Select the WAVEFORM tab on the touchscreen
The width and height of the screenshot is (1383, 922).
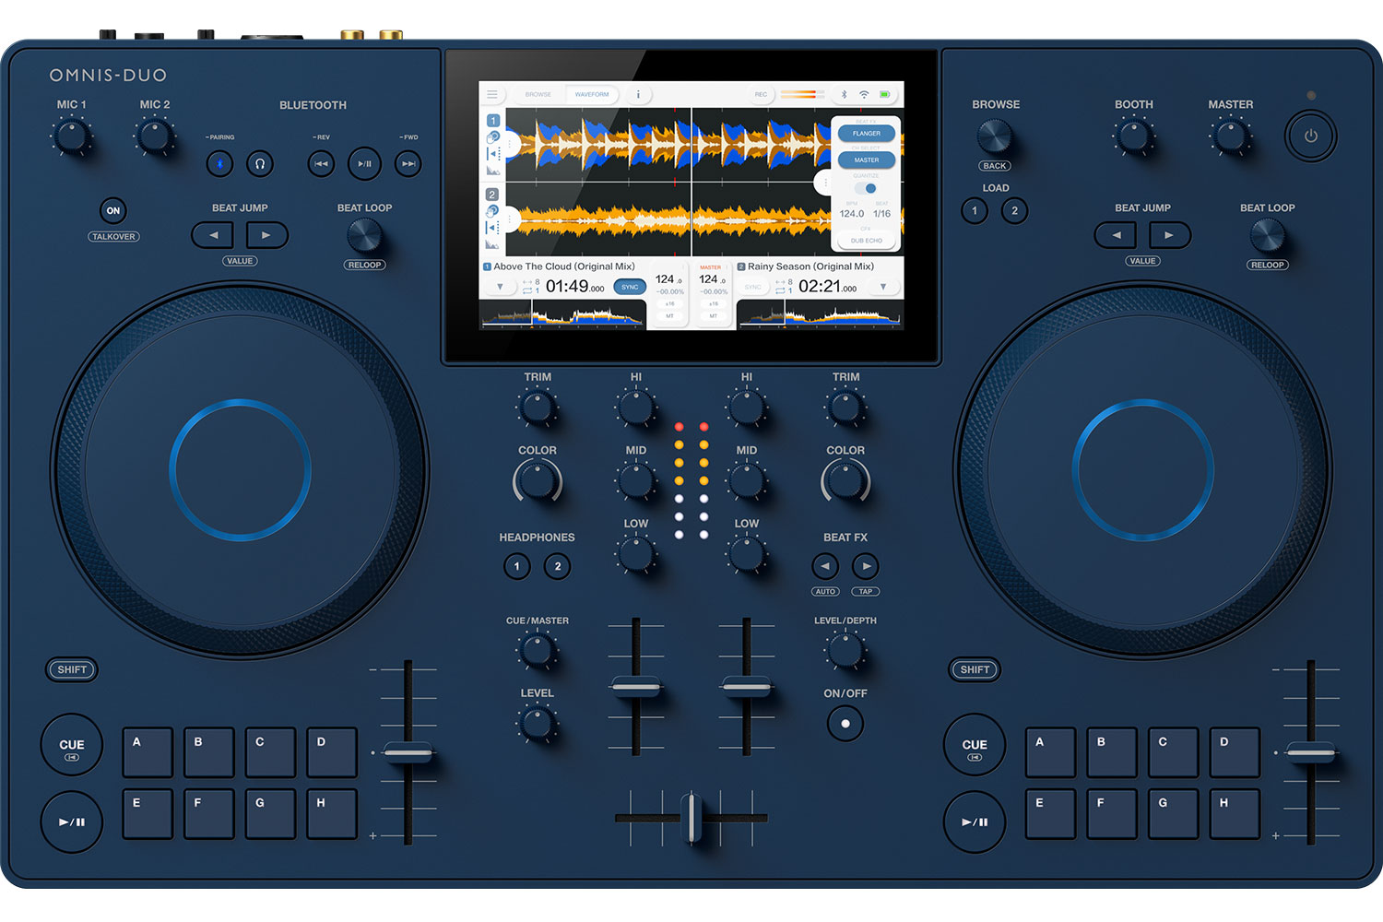592,94
